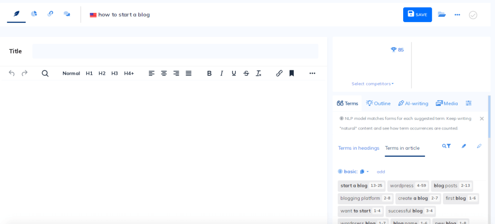Insert a hyperlink from the editor toolbar
The image size is (495, 224).
(279, 73)
